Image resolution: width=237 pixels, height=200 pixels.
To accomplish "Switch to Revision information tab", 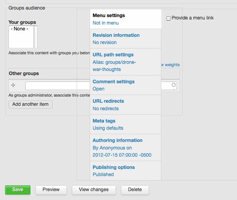I will [x=125, y=39].
